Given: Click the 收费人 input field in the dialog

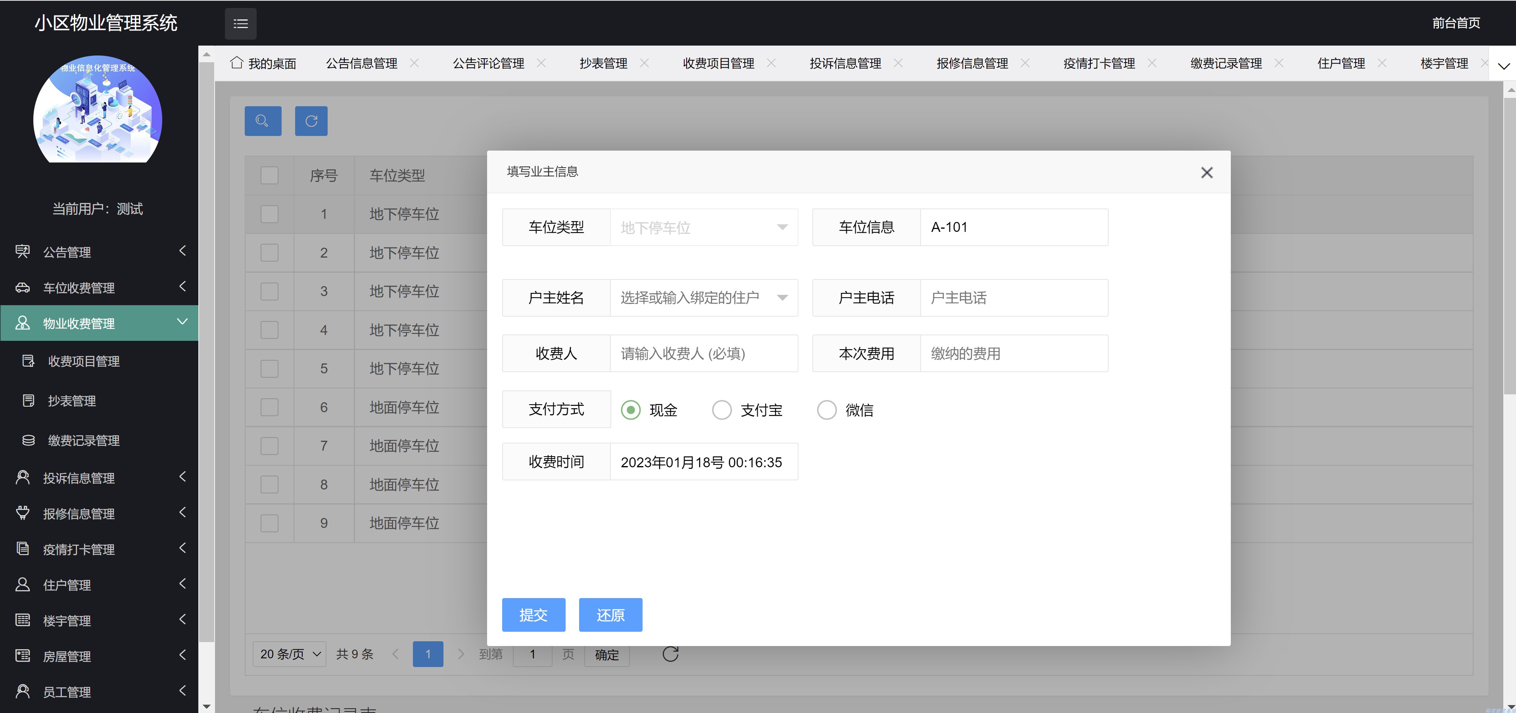Looking at the screenshot, I should [704, 353].
